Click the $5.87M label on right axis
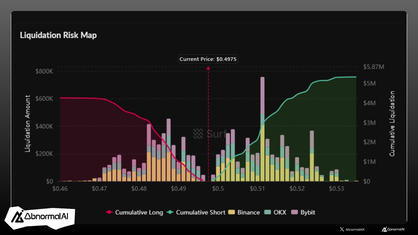Screen dimensions: 418x235 click(x=374, y=67)
